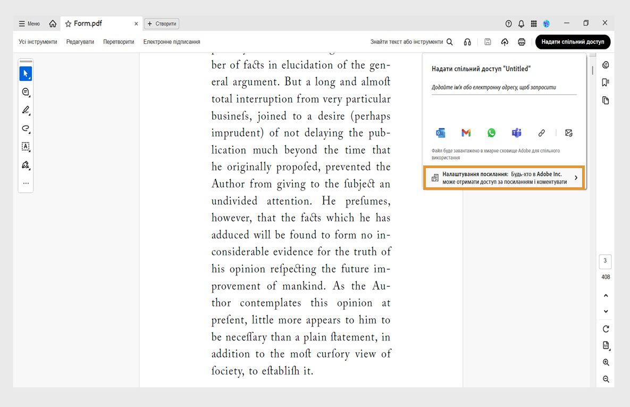Viewport: 630px width, 407px height.
Task: Copy a shareable link to the file
Action: pos(541,133)
